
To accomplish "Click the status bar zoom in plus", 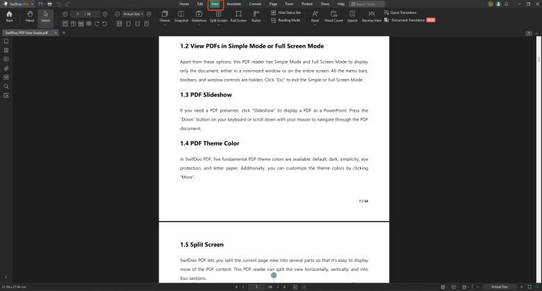I will [x=522, y=287].
